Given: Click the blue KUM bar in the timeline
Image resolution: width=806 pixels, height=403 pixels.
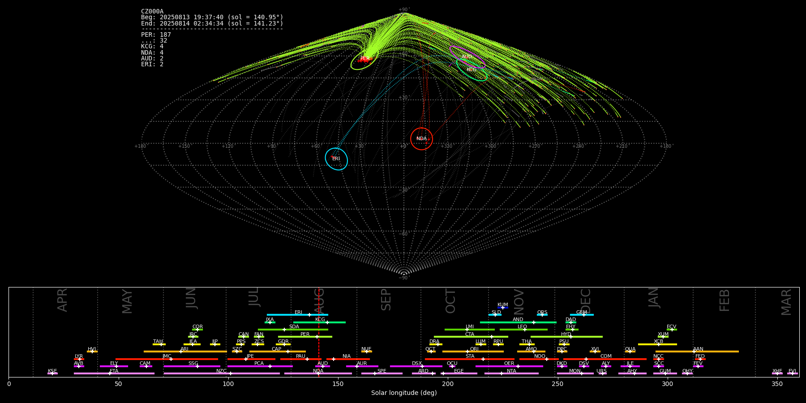Looking at the screenshot, I should (503, 307).
